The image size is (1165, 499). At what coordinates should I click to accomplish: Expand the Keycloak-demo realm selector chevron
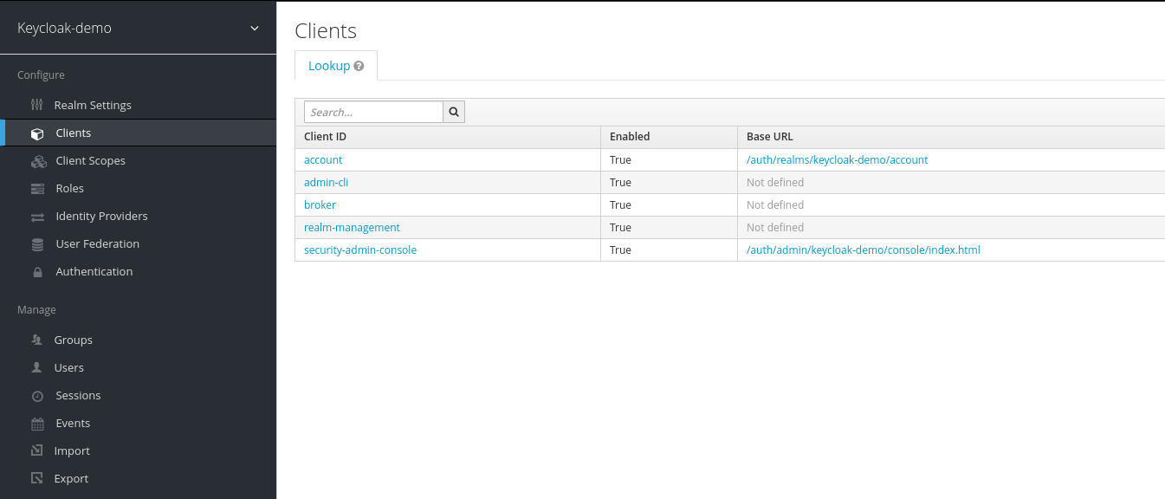[255, 28]
